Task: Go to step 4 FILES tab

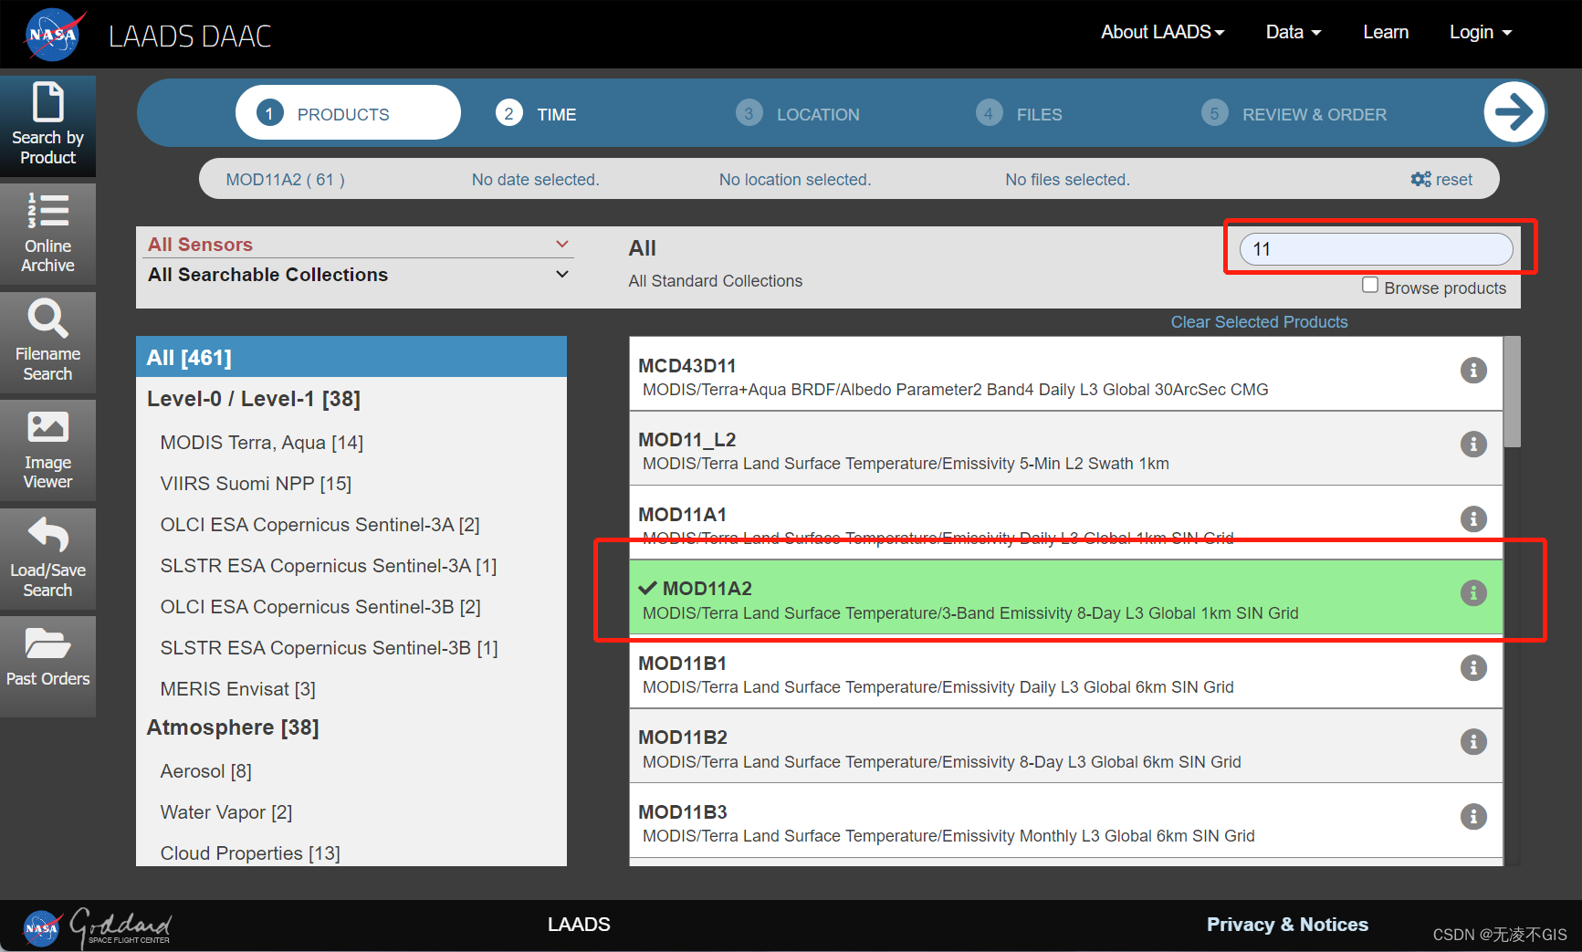Action: pos(1019,113)
